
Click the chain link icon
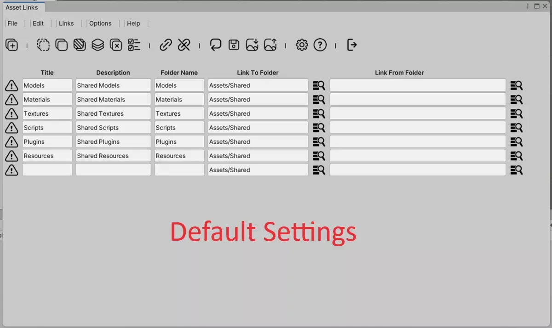[166, 45]
